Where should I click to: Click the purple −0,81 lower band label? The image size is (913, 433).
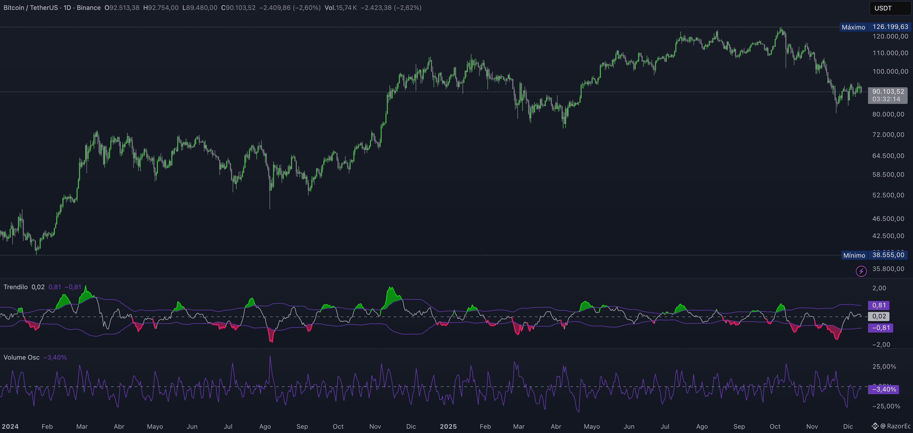[x=880, y=328]
